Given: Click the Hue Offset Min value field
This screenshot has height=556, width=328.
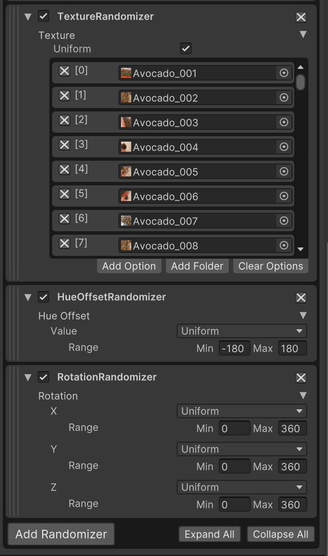Looking at the screenshot, I should point(234,349).
